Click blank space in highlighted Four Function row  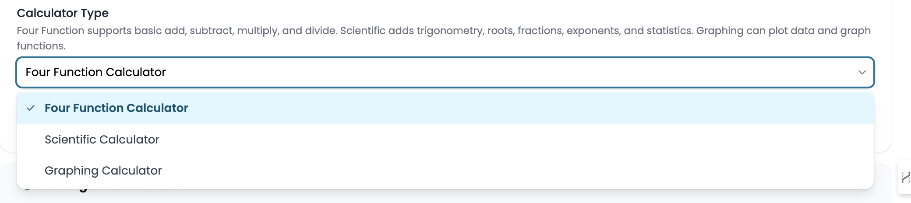click(530, 108)
